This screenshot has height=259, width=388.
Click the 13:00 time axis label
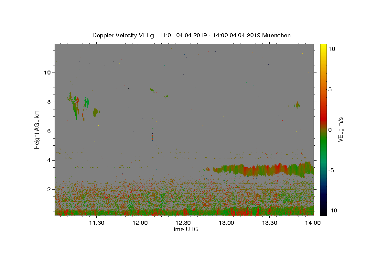tap(227, 223)
